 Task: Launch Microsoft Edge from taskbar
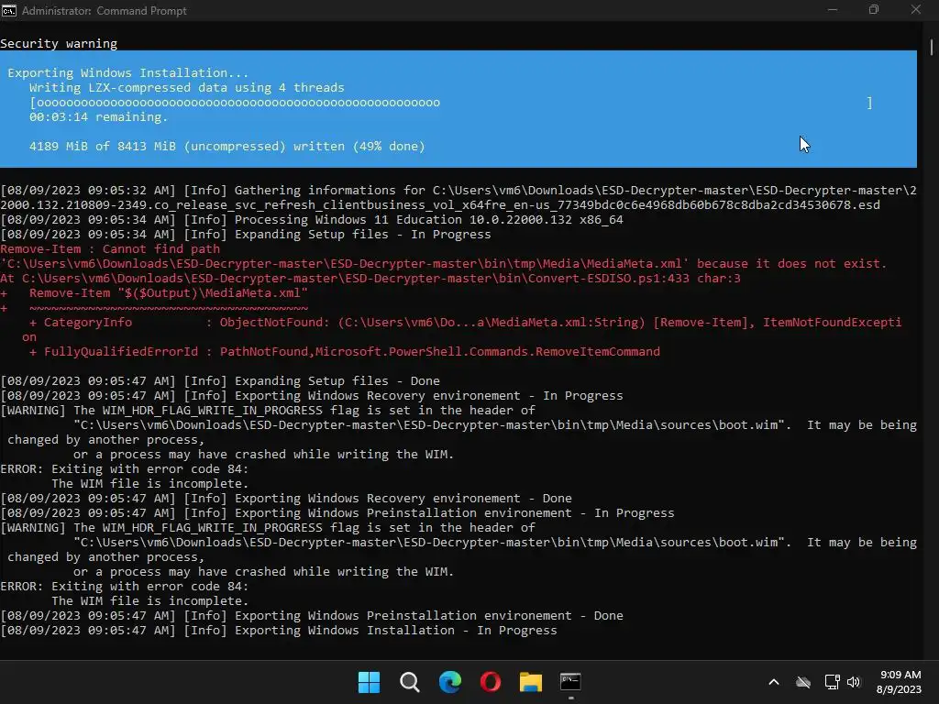coord(449,682)
